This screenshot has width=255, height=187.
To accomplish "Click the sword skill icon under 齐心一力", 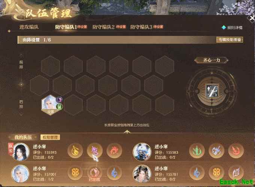I will pos(212,91).
